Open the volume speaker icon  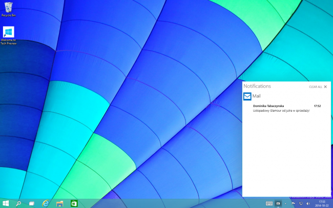[x=308, y=203]
